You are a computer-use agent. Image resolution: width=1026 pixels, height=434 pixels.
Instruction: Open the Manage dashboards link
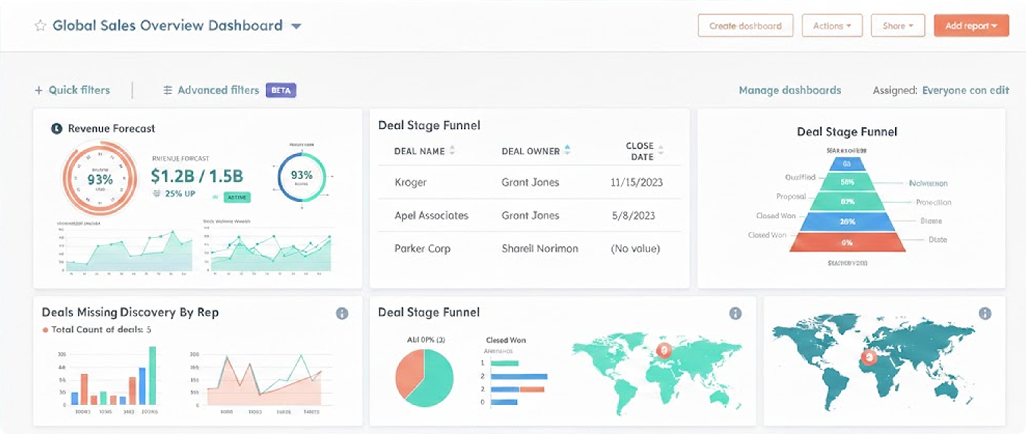pyautogui.click(x=790, y=90)
